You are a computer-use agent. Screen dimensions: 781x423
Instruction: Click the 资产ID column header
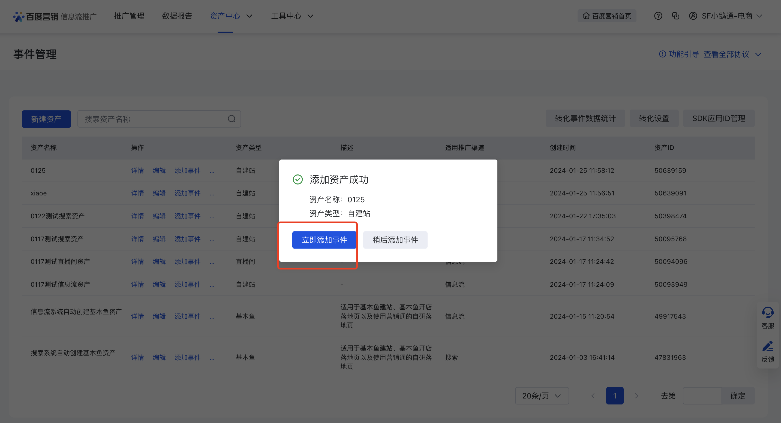point(664,148)
